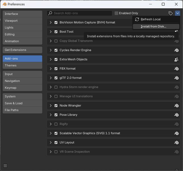Go to File Paths settings
The height and width of the screenshot is (171, 183).
point(22,110)
